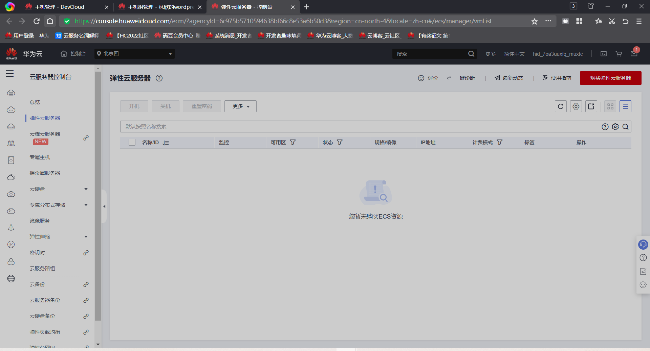Image resolution: width=650 pixels, height=351 pixels.
Task: Click 购买弹性云服务器 button
Action: (x=610, y=78)
